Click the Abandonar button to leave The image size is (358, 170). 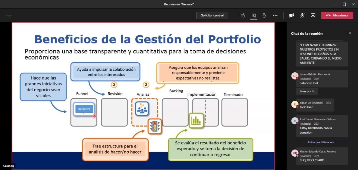337,15
